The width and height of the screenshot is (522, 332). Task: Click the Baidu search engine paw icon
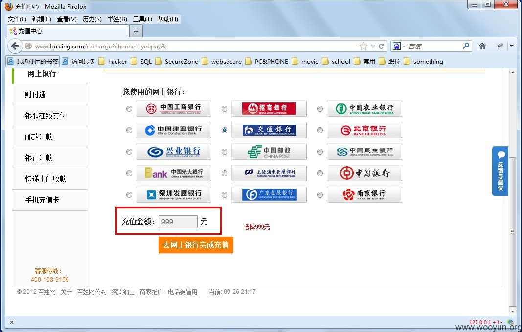tap(396, 46)
